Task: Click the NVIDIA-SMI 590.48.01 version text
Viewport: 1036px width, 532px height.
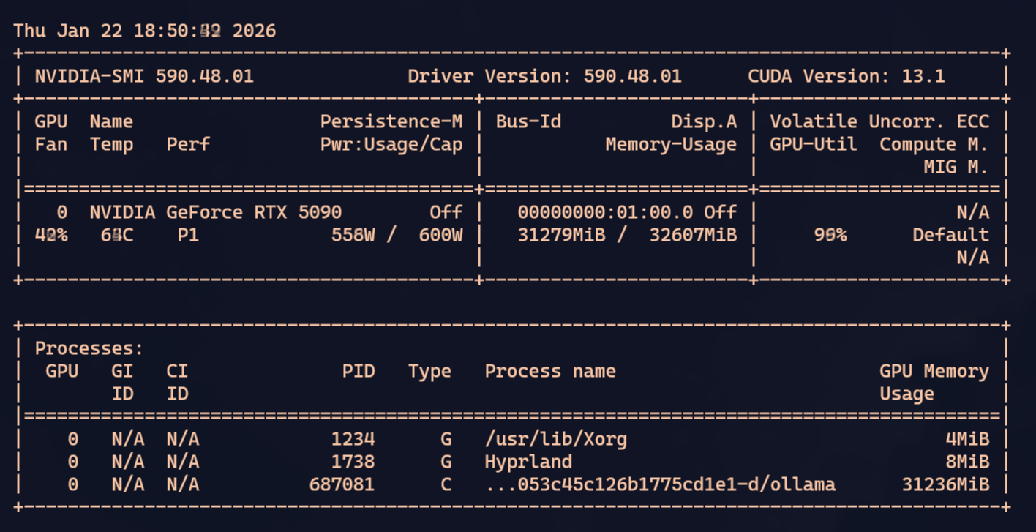Action: click(144, 76)
